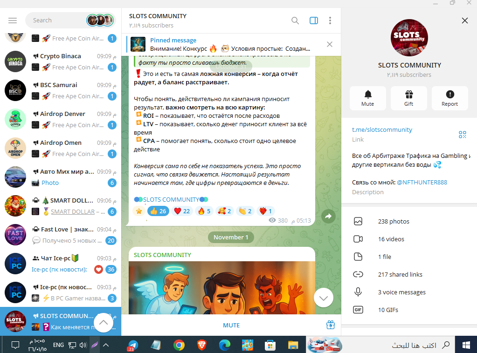Open File Explorer from the taskbar

293,345
